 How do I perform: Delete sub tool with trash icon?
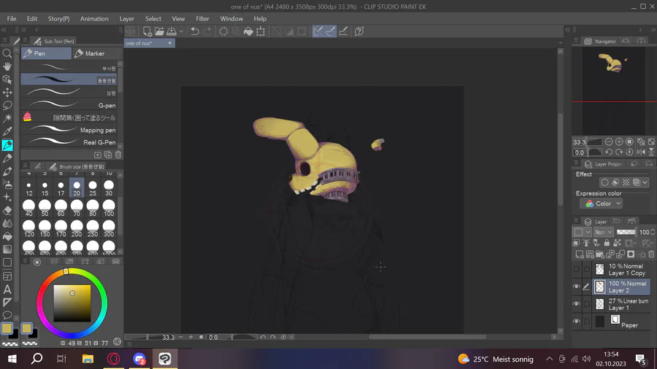pyautogui.click(x=118, y=155)
